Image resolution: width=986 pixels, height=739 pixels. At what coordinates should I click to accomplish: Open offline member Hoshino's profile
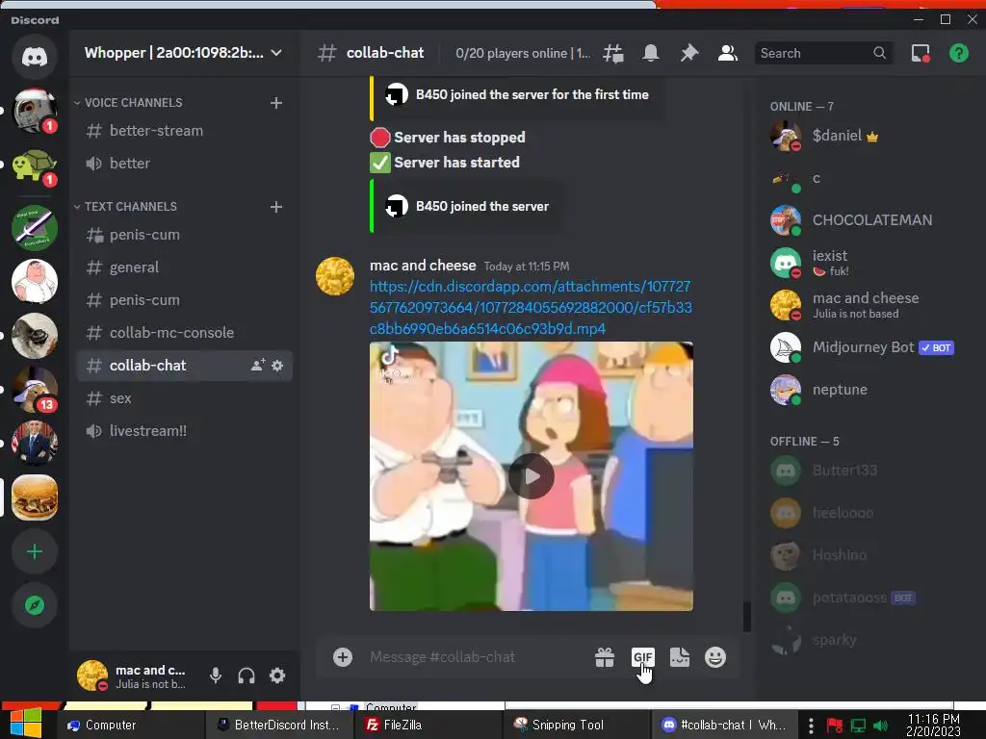coord(868,555)
